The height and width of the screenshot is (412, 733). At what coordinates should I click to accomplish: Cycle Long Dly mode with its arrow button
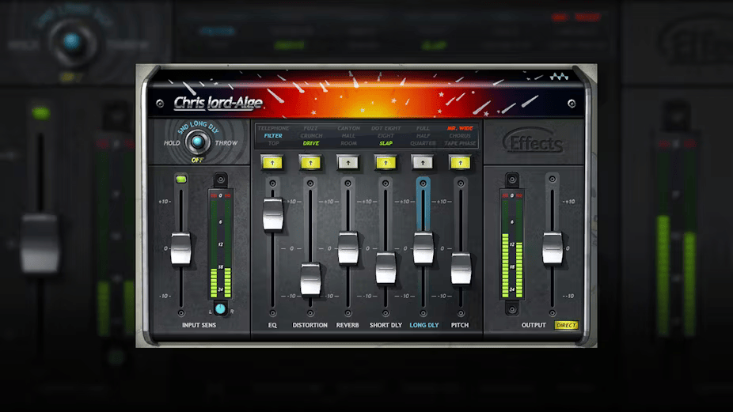point(423,163)
